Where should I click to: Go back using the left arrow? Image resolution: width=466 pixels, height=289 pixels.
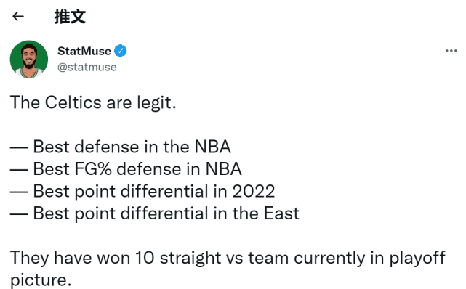click(18, 16)
